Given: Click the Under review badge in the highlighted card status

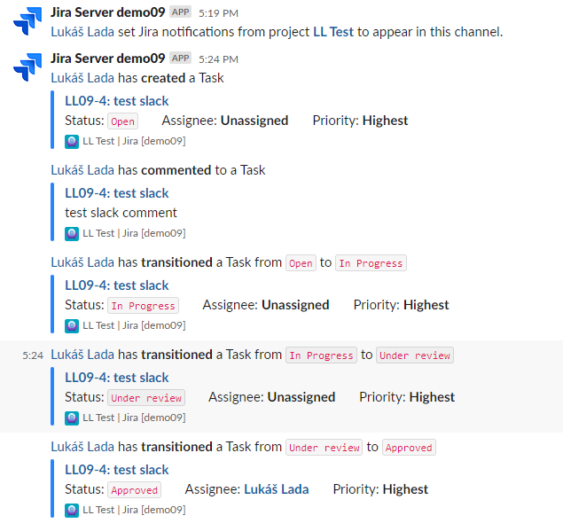Looking at the screenshot, I should 146,398.
